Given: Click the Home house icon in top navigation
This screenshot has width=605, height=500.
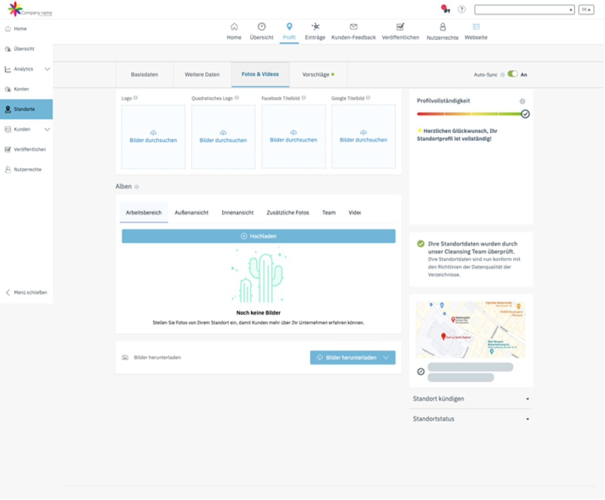Looking at the screenshot, I should 235,26.
